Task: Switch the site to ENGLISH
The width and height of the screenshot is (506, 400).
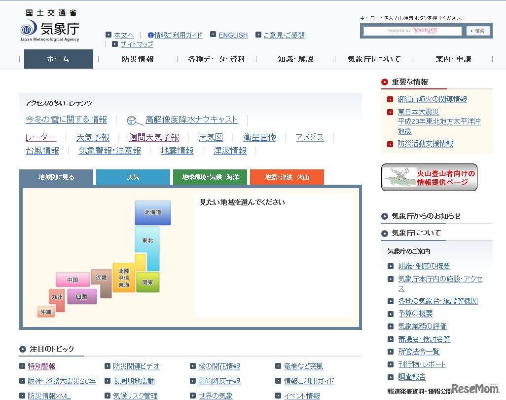Action: (x=233, y=35)
